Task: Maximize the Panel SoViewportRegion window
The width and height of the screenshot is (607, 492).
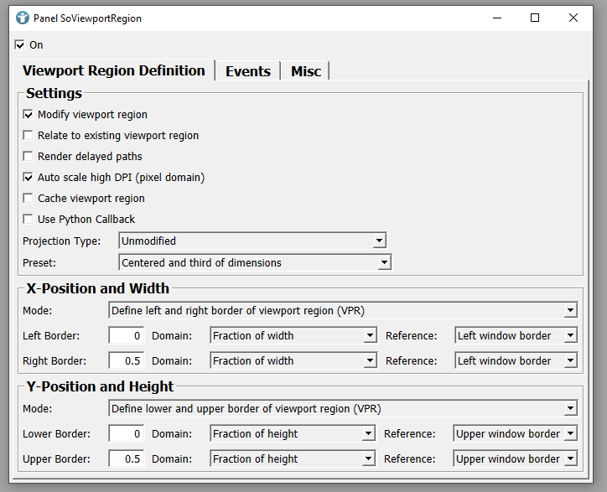Action: [x=535, y=18]
